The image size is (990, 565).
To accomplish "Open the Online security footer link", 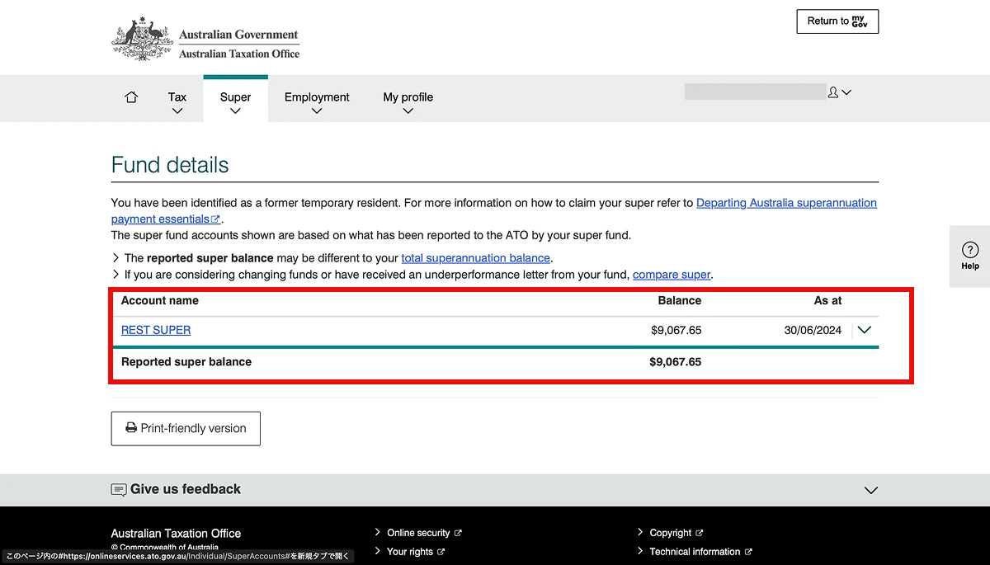I will click(x=418, y=533).
